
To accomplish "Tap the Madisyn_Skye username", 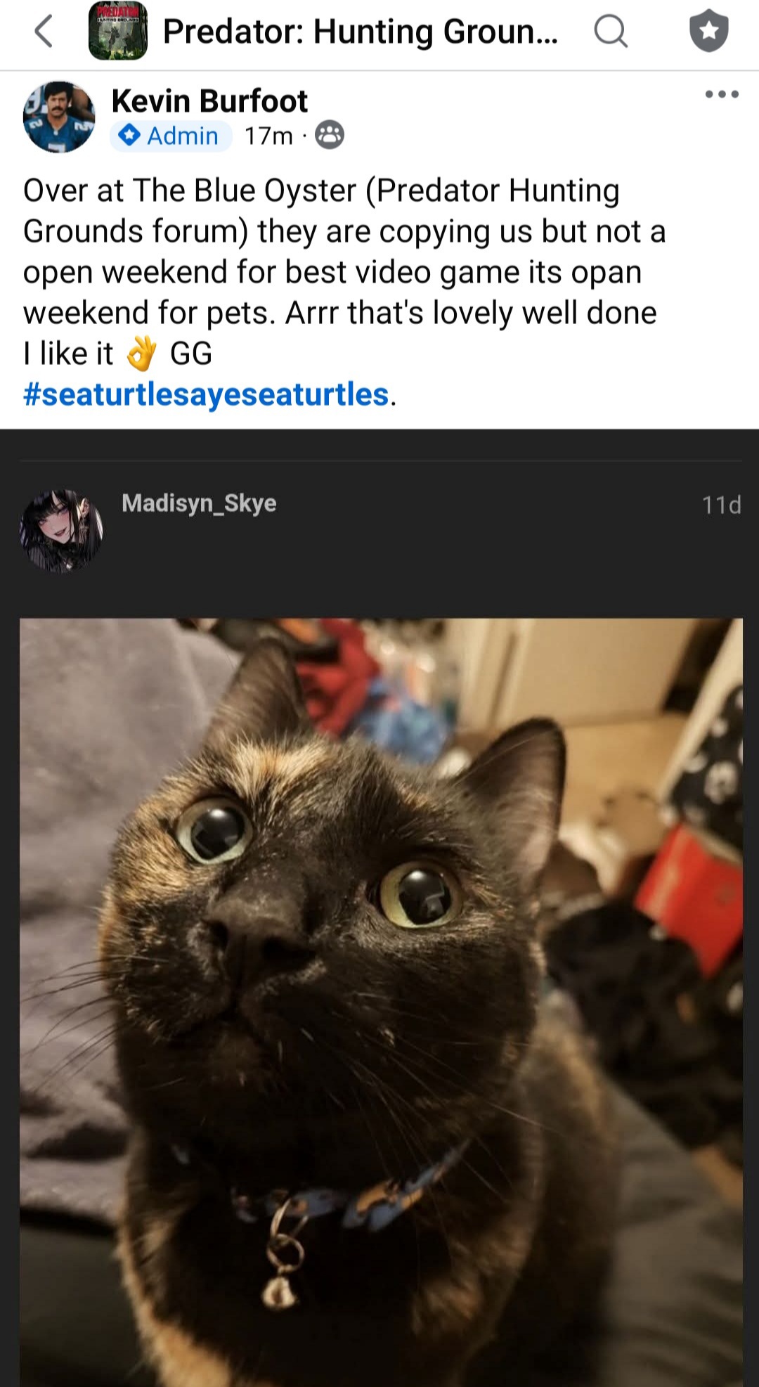I will pos(199,503).
